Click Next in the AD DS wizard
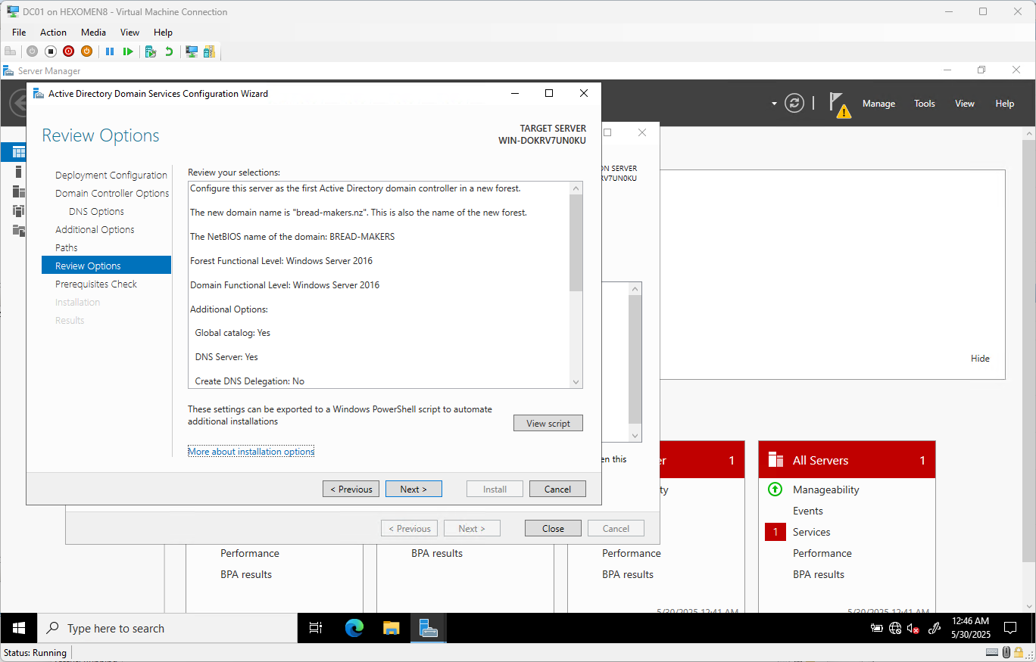Viewport: 1036px width, 662px height. (413, 489)
